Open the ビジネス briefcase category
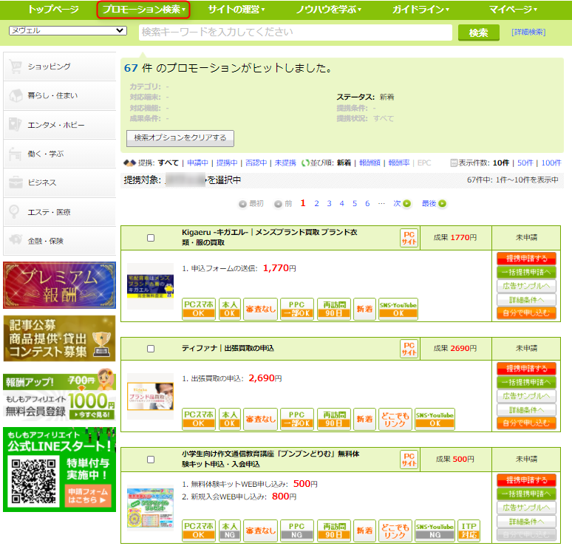Image resolution: width=572 pixels, height=546 pixels. 59,182
